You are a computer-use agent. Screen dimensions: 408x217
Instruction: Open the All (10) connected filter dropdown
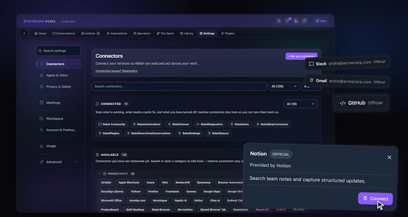pyautogui.click(x=301, y=104)
